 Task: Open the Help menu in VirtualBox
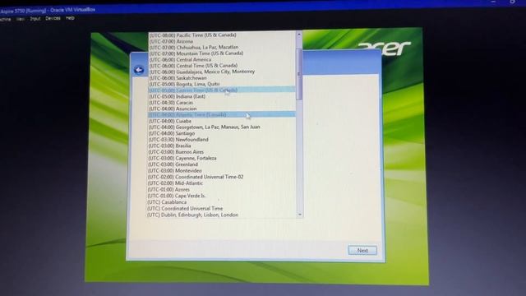click(x=70, y=18)
